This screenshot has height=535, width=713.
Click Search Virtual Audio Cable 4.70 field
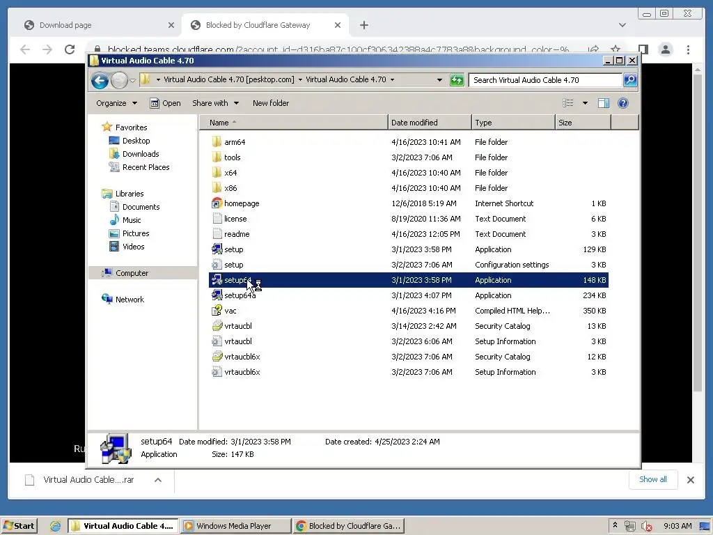point(545,80)
